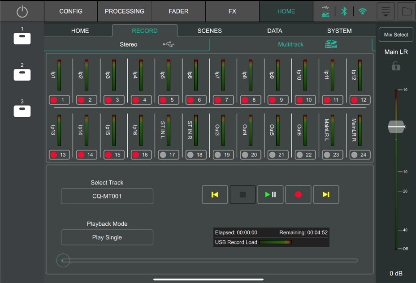
Task: Arm record track 20 Out4
Action: click(x=251, y=155)
